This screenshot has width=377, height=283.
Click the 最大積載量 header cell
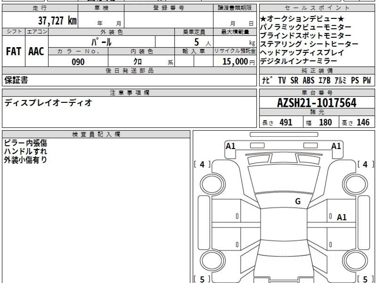click(235, 32)
